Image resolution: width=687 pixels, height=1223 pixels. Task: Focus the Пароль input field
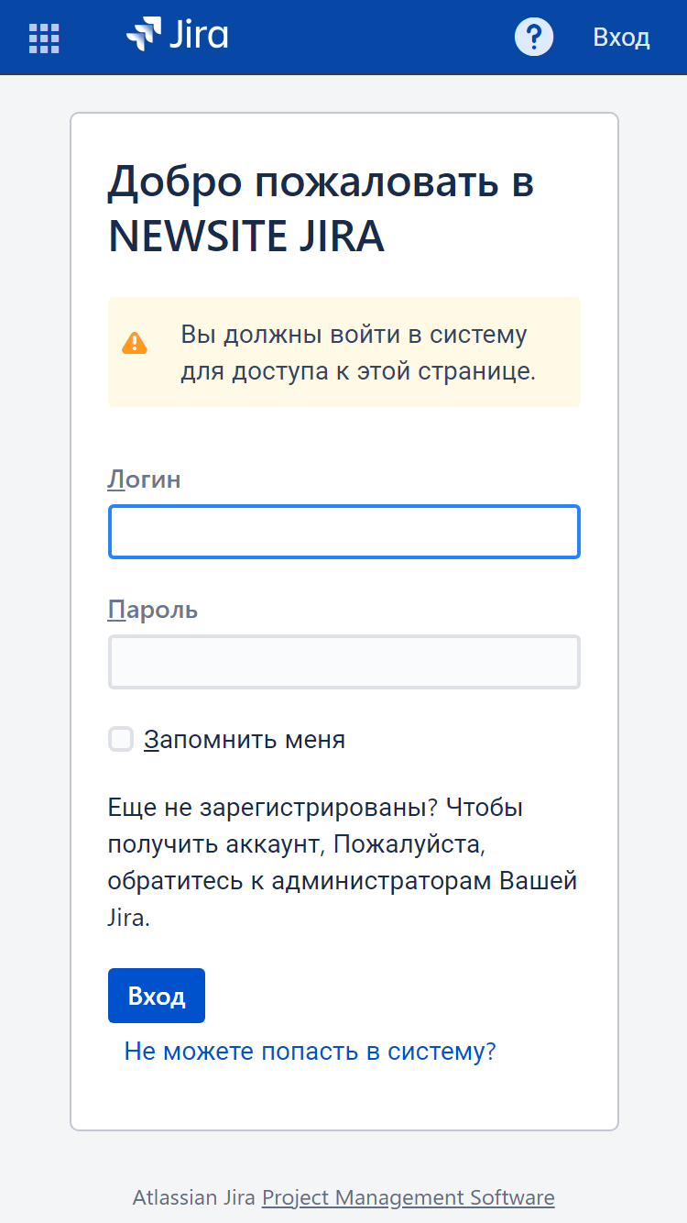point(344,662)
